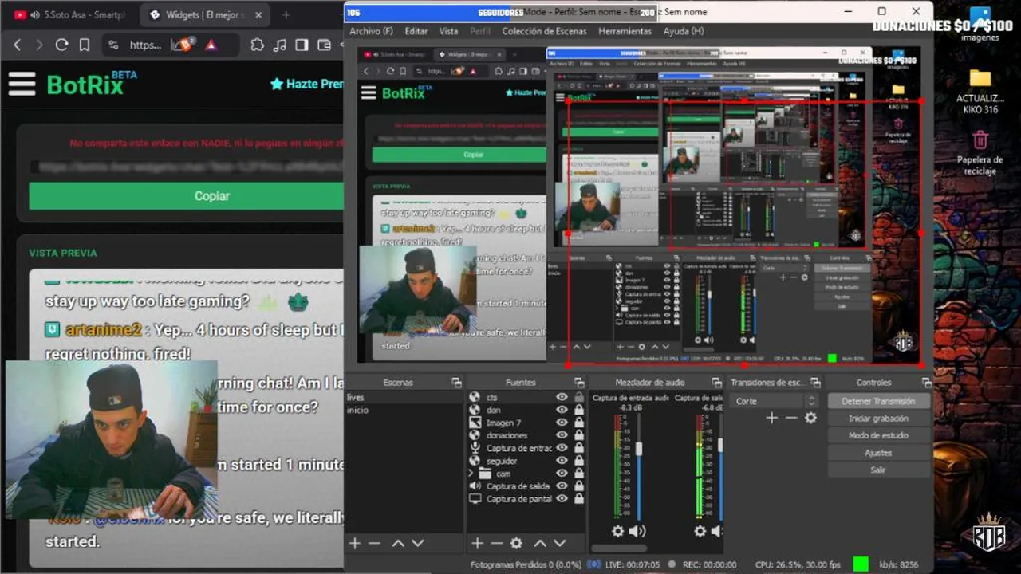Expand the cam group in Fuentes
This screenshot has height=574, width=1021.
471,474
